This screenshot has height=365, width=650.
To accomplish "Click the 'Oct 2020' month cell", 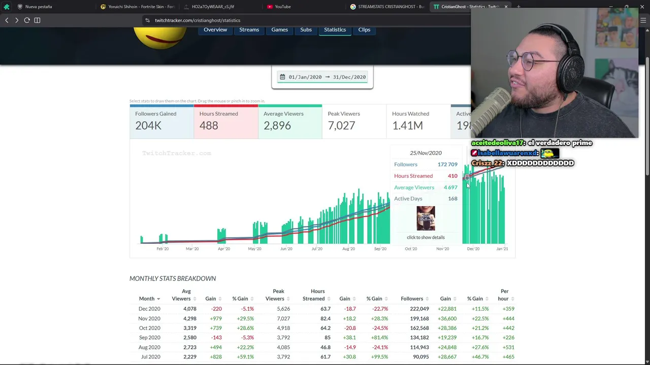I will click(x=149, y=328).
